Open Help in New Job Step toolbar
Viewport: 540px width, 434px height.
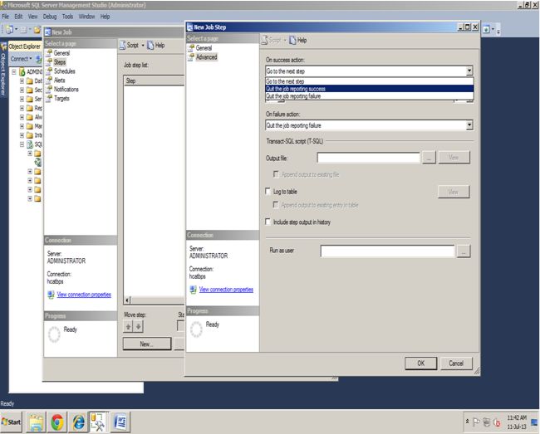pos(298,40)
